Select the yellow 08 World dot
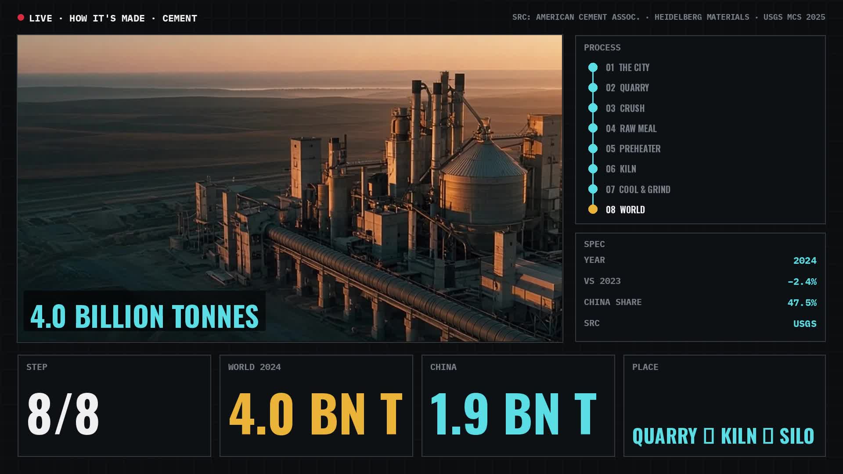The height and width of the screenshot is (474, 843). pyautogui.click(x=593, y=209)
